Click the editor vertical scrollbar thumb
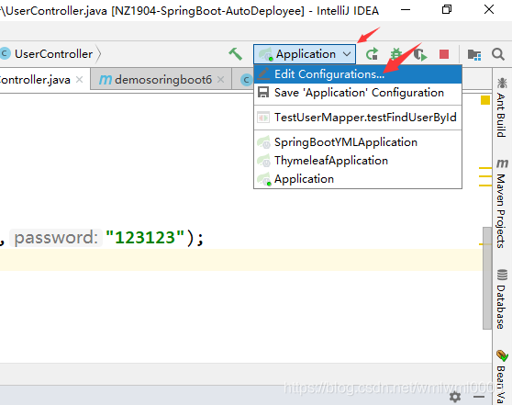Screen dimensions: 512x405 (x=487, y=278)
